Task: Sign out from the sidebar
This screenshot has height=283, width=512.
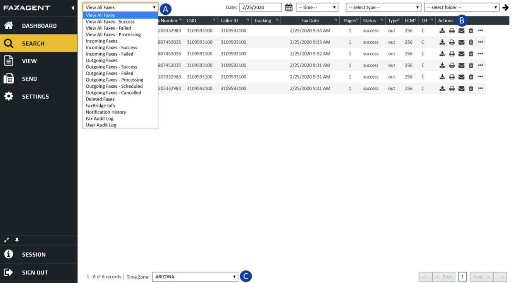Action: coord(39,272)
